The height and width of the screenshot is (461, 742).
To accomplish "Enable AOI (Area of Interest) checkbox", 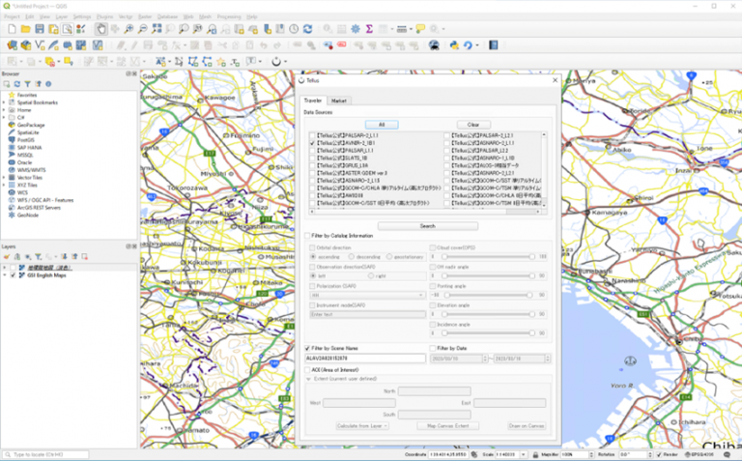I will 307,370.
